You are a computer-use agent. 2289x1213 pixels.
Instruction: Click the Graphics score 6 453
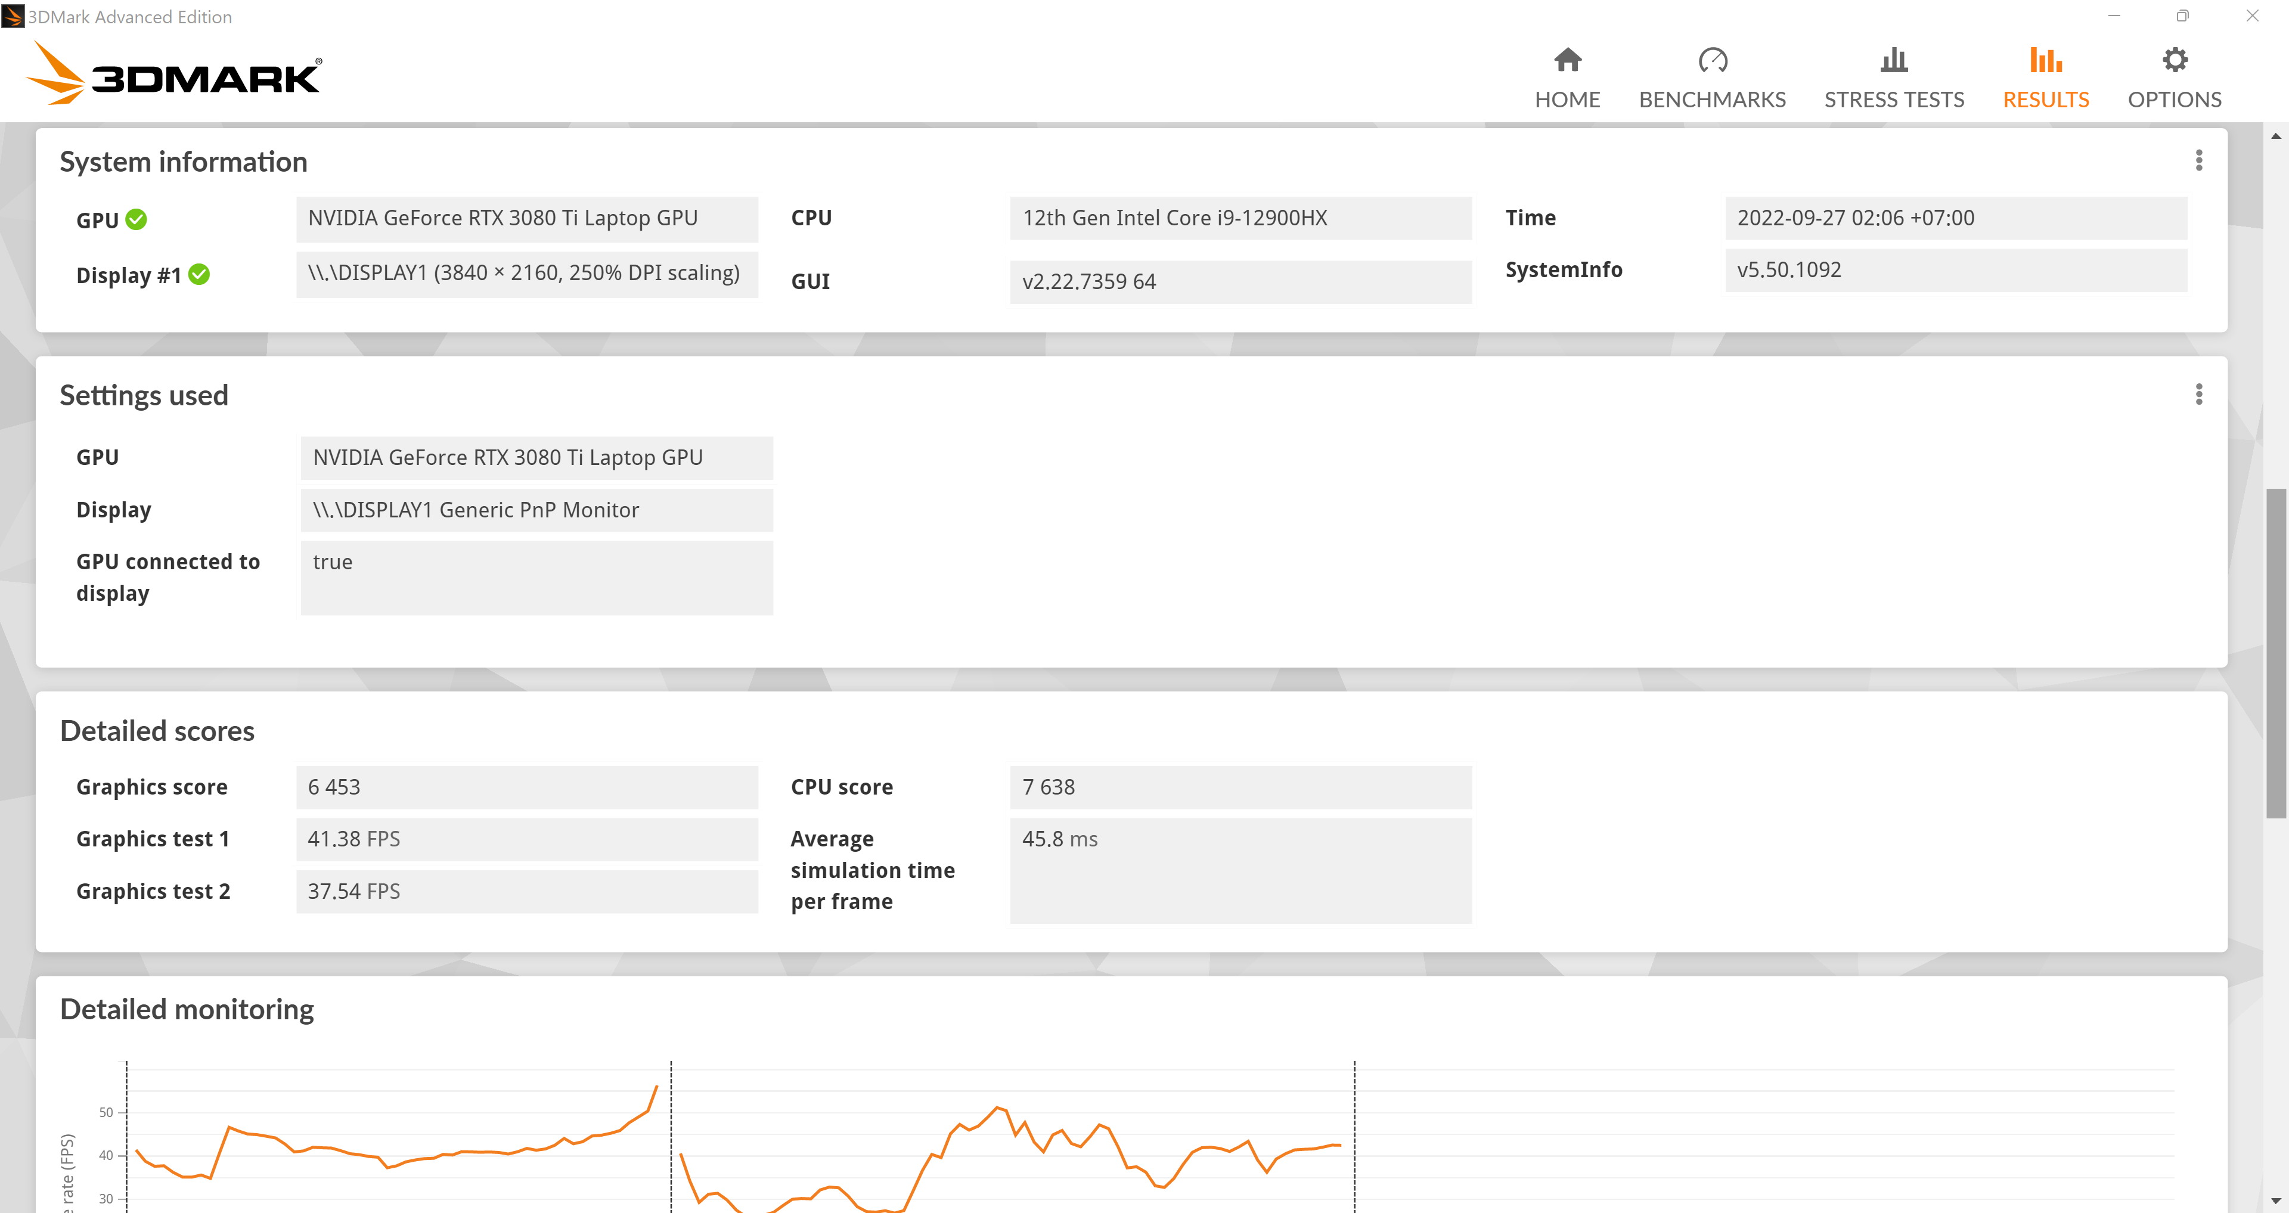click(x=527, y=787)
